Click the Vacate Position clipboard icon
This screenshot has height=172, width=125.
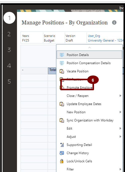(x=62, y=71)
